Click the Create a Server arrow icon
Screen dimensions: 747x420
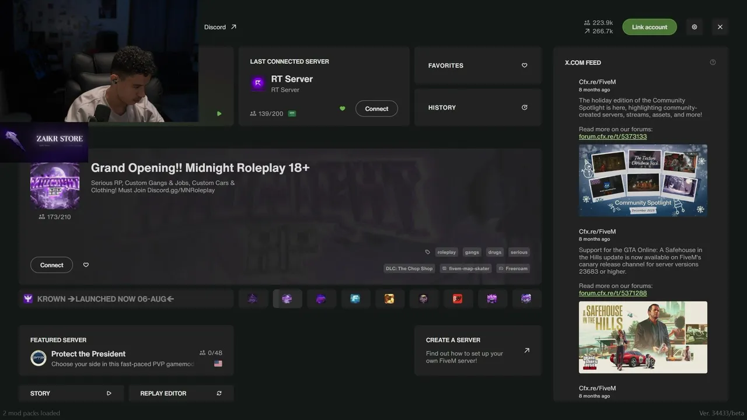click(526, 351)
